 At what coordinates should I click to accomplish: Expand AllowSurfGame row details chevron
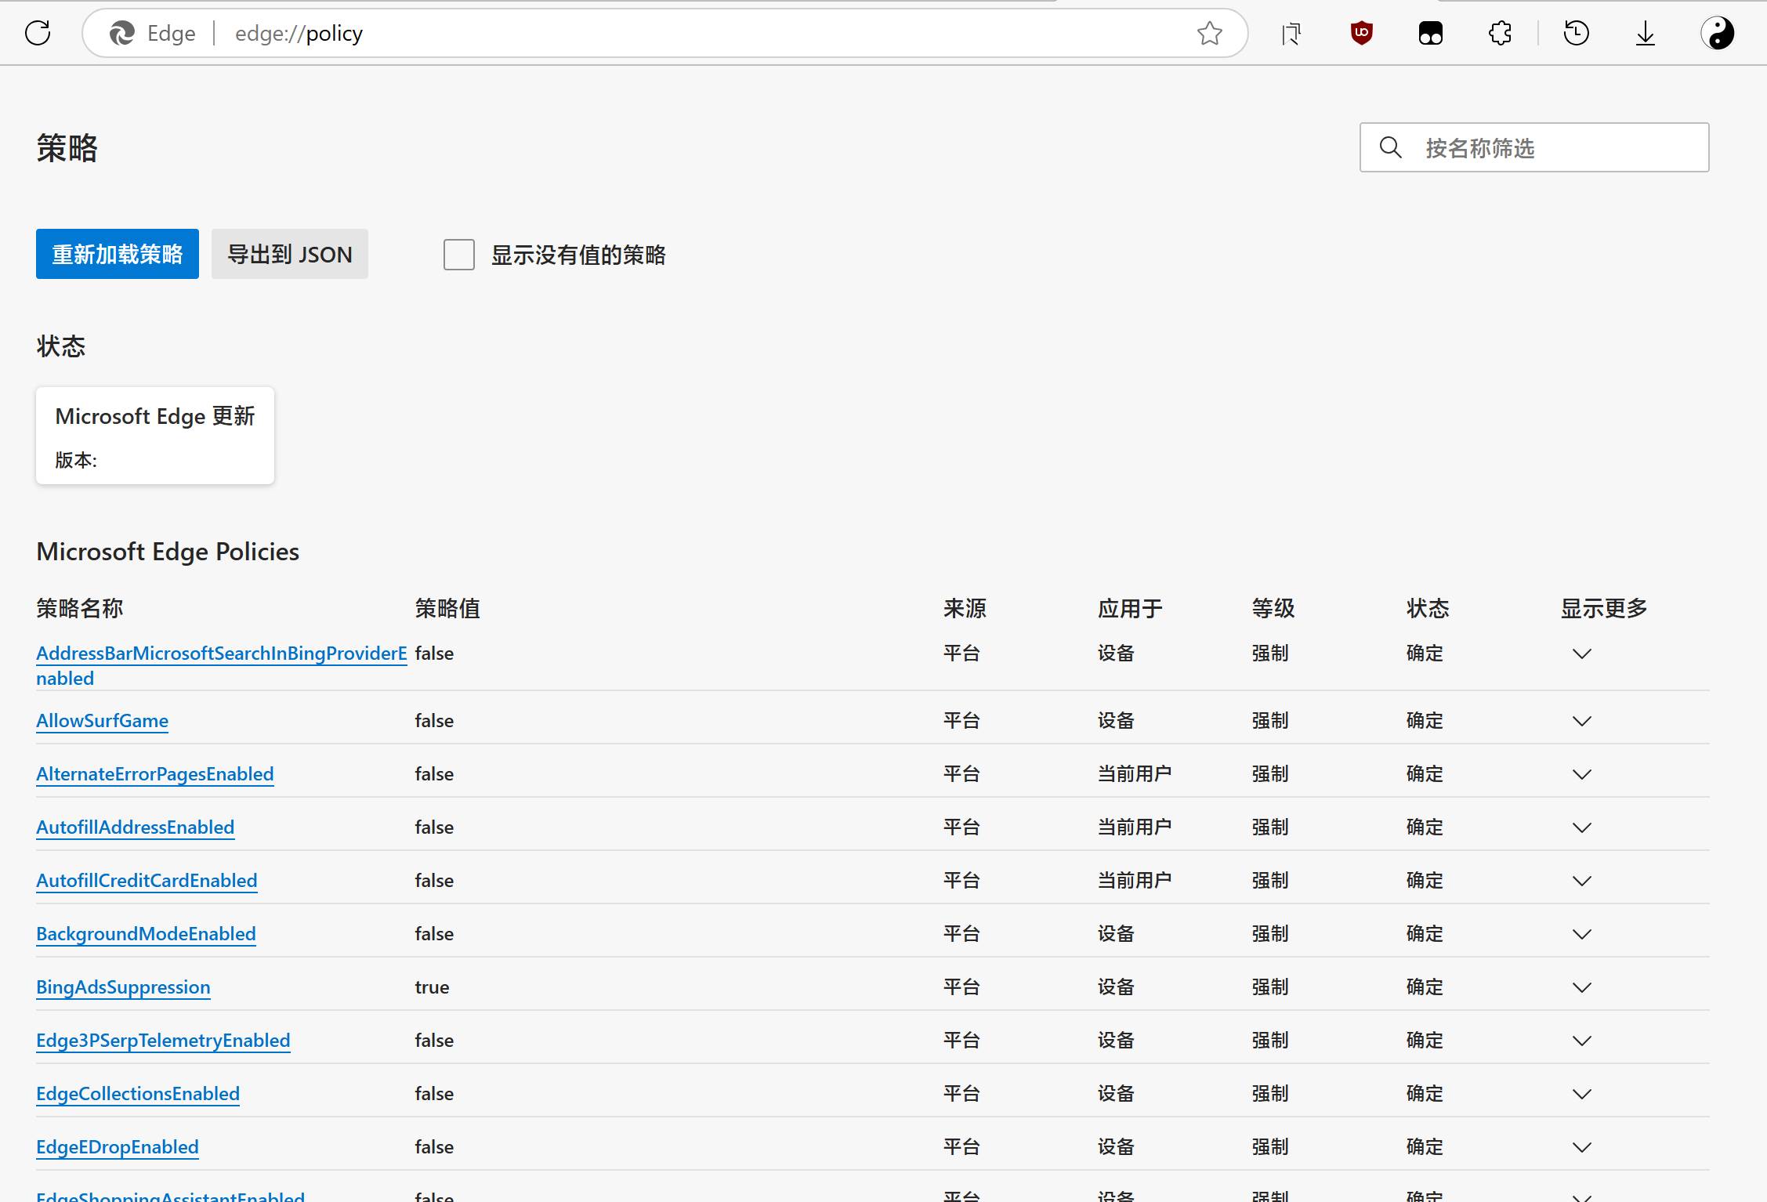(x=1582, y=721)
